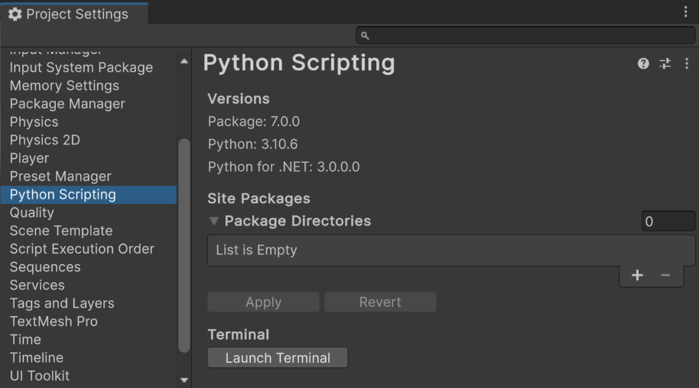Open the Python Scripting more options menu

(687, 63)
